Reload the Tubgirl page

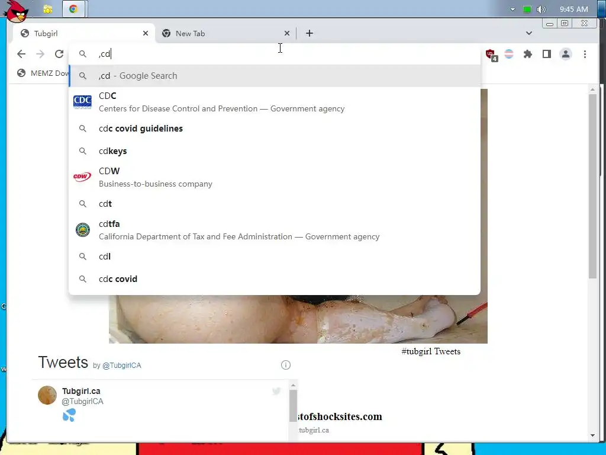[59, 54]
